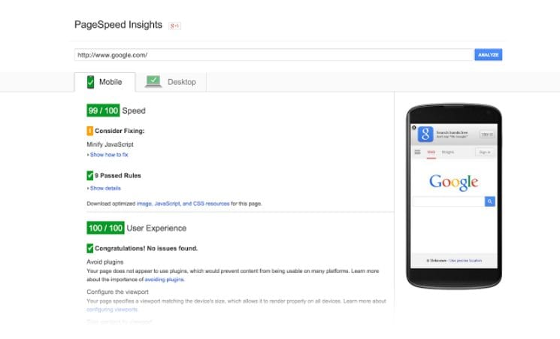
Task: Click the Avoid plugins heading
Action: (105, 262)
